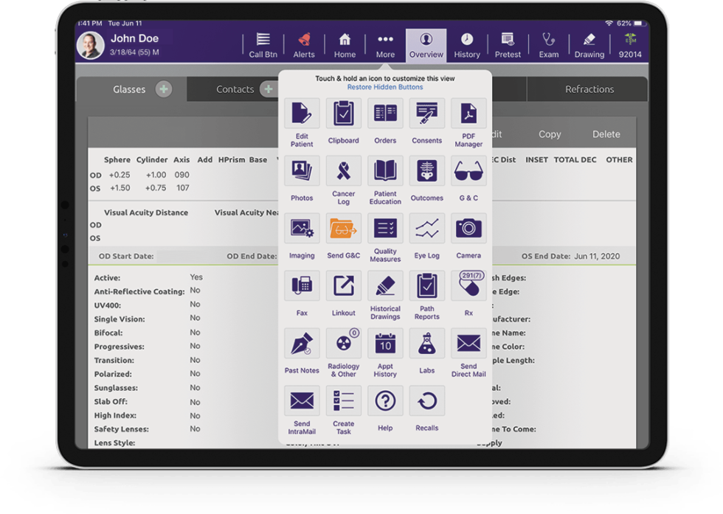This screenshot has height=514, width=723.
Task: Expand options with the More ellipsis button
Action: (386, 41)
